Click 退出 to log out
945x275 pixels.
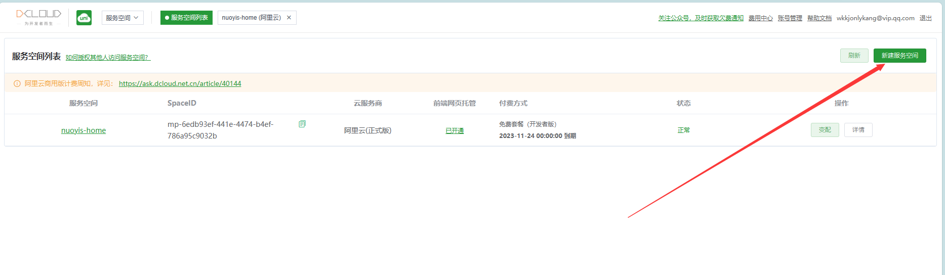pos(925,18)
